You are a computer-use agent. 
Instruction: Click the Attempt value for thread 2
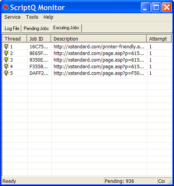[x=150, y=53]
